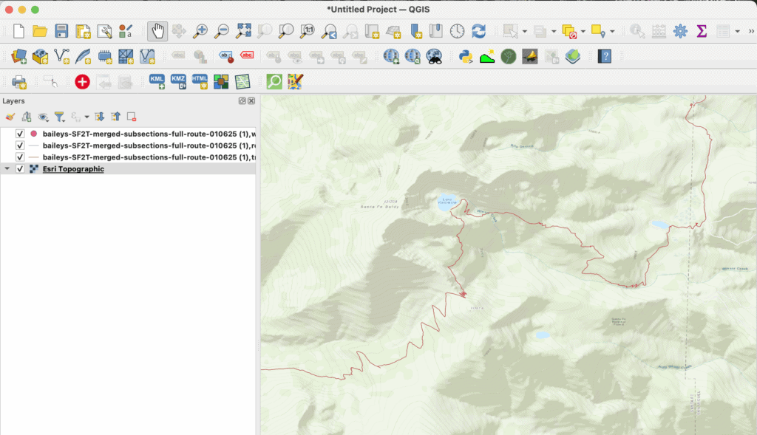Select the Esri Topographic layer name
757x435 pixels.
[x=73, y=169]
